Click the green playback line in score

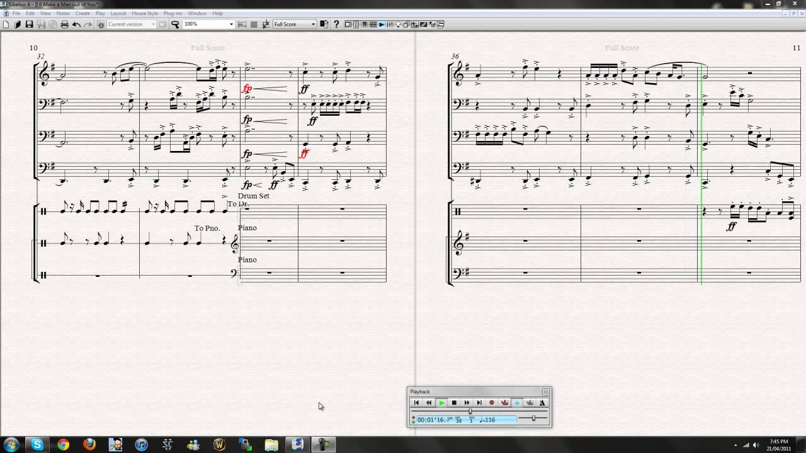[x=701, y=173]
